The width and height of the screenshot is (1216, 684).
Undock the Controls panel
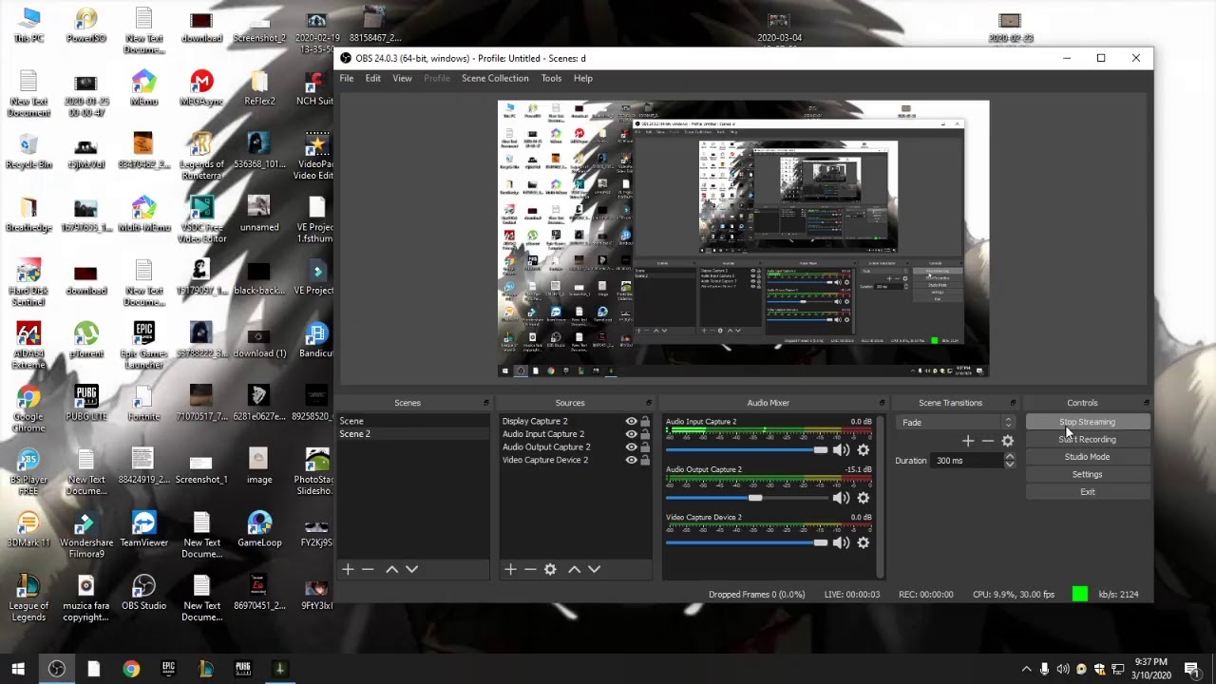[1146, 403]
